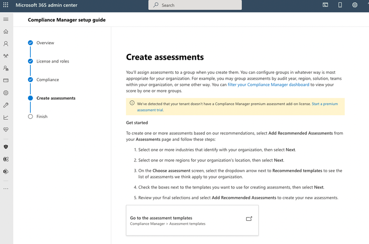Screen dimensions: 369x244
Task: Open Settings gear in left sidebar
Action: [6, 93]
